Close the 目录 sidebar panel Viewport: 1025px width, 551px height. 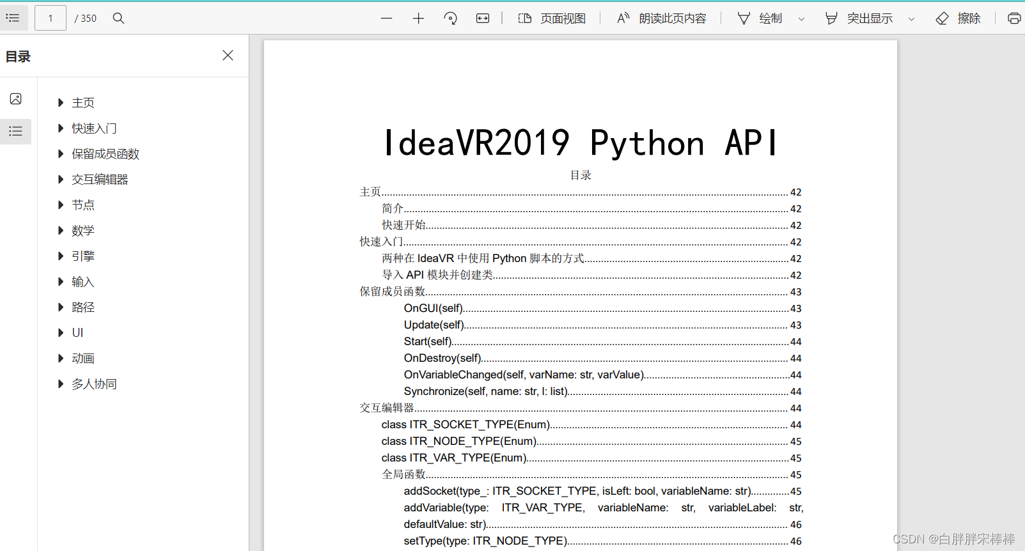coord(228,56)
